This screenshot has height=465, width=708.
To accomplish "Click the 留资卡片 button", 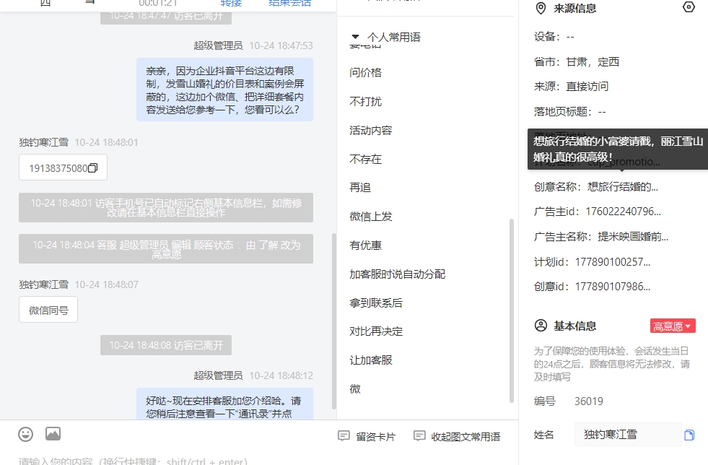I will pyautogui.click(x=367, y=436).
